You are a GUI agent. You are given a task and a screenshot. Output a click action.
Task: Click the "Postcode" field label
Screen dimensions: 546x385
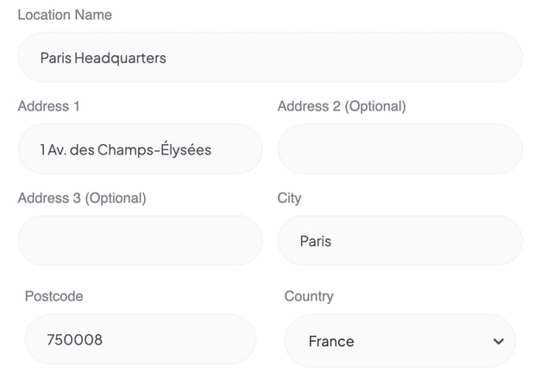(x=54, y=296)
